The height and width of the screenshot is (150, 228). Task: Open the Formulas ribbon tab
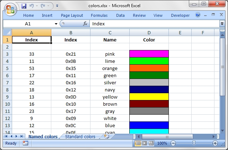coord(99,15)
